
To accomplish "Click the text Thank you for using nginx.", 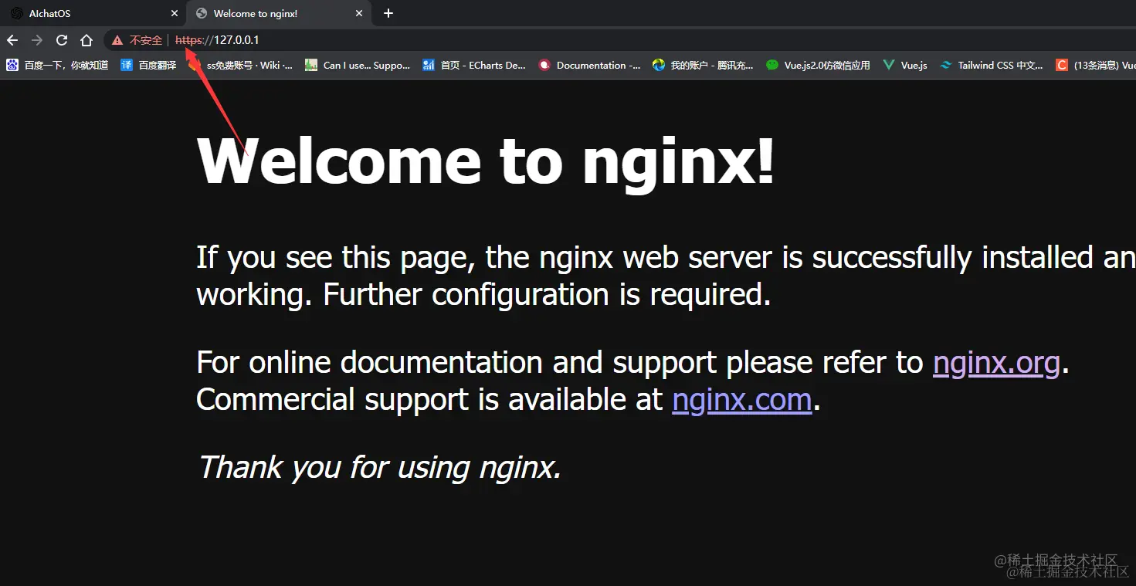I will [379, 467].
